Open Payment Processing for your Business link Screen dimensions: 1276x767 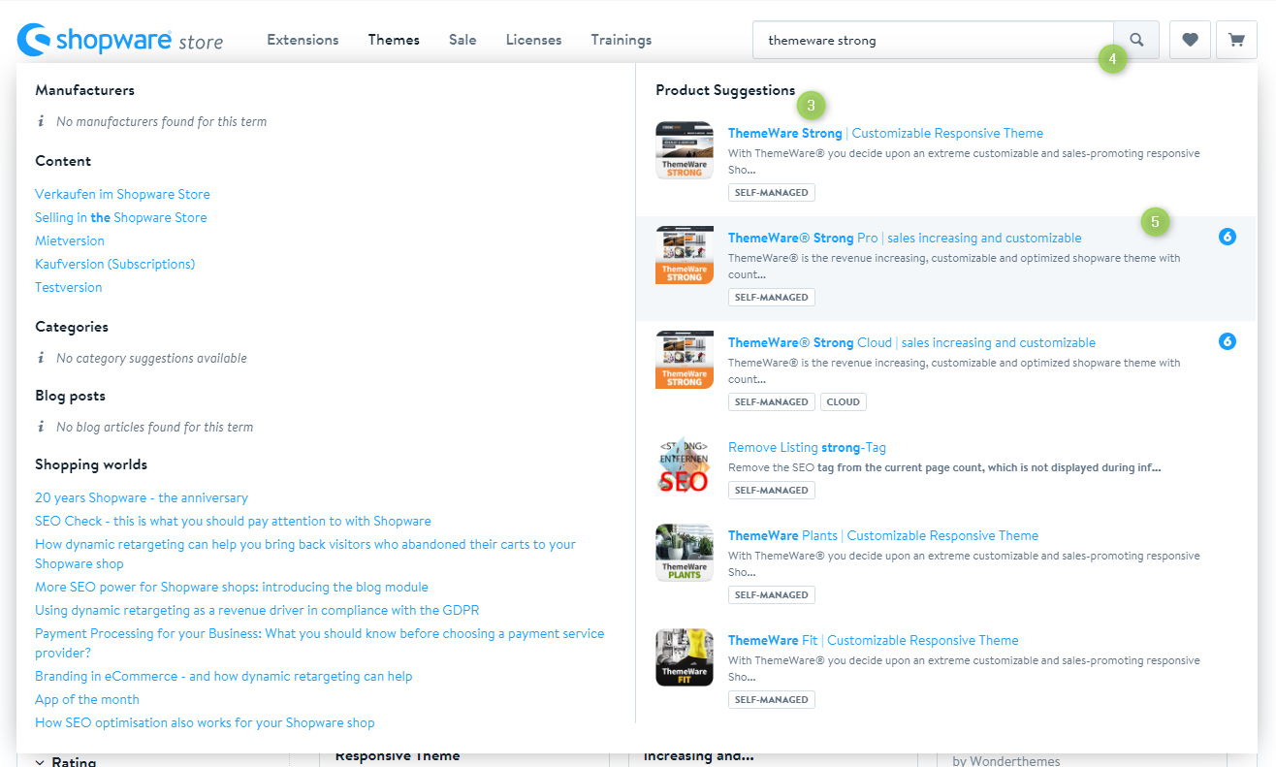tap(319, 643)
